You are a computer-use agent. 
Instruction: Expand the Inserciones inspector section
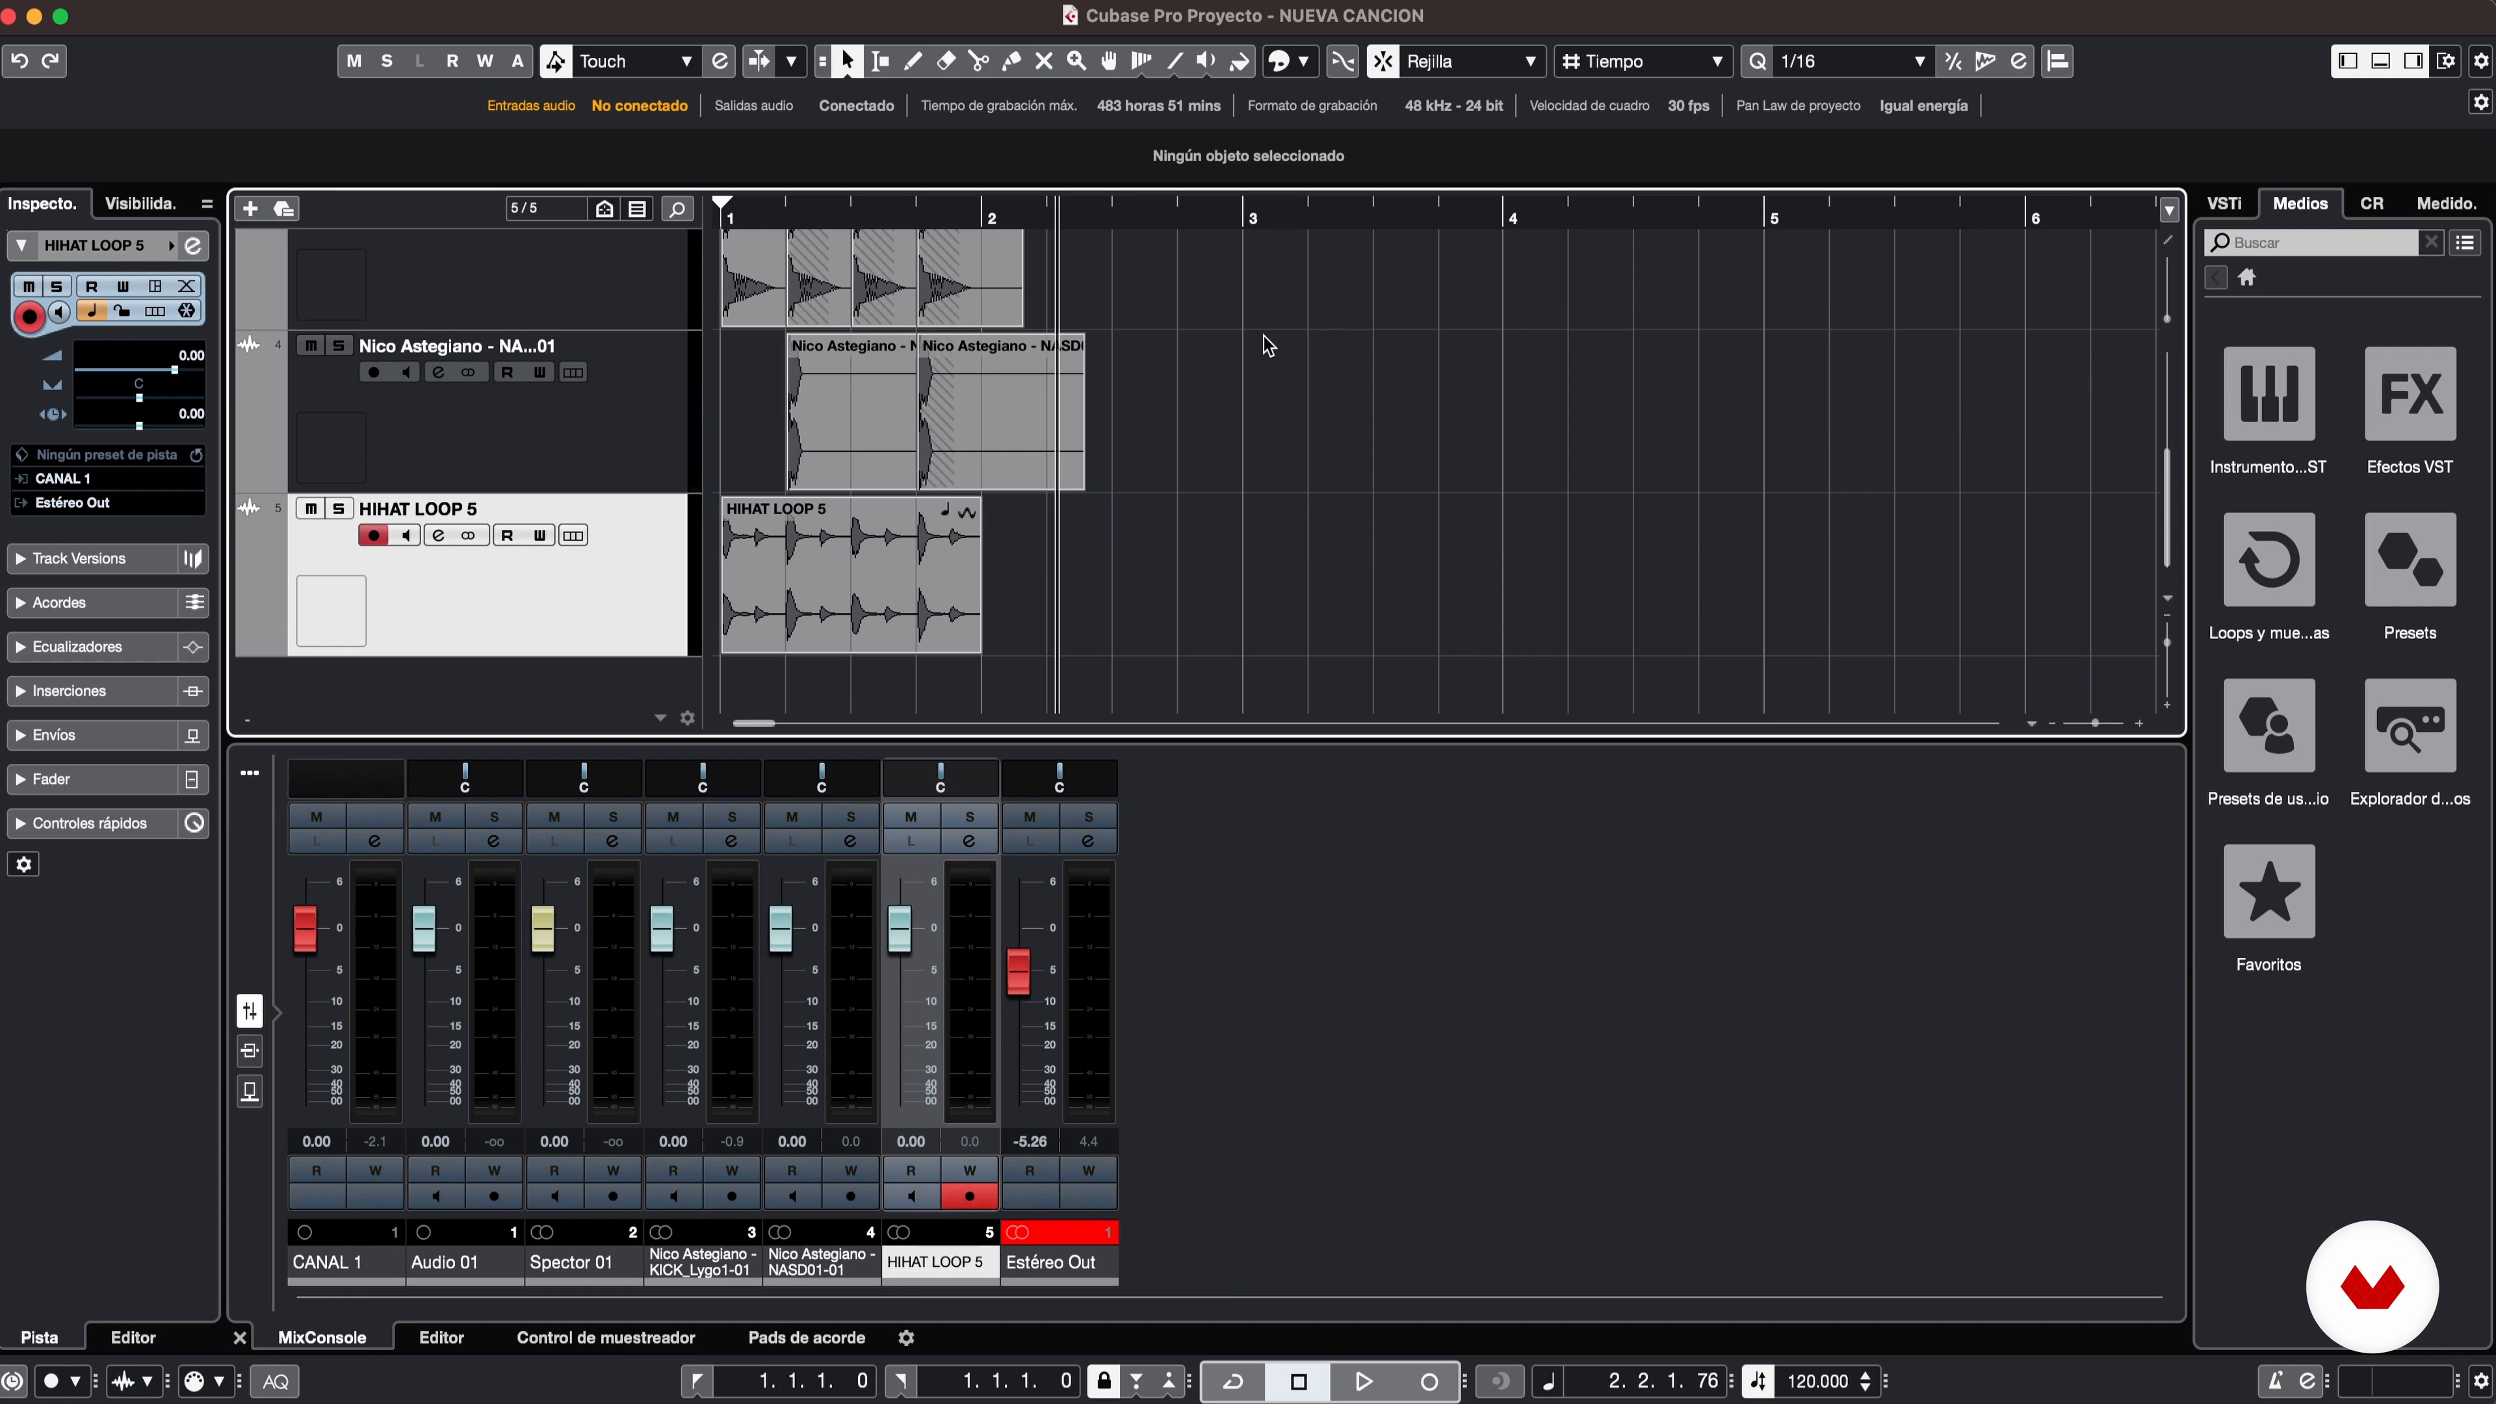tap(92, 691)
